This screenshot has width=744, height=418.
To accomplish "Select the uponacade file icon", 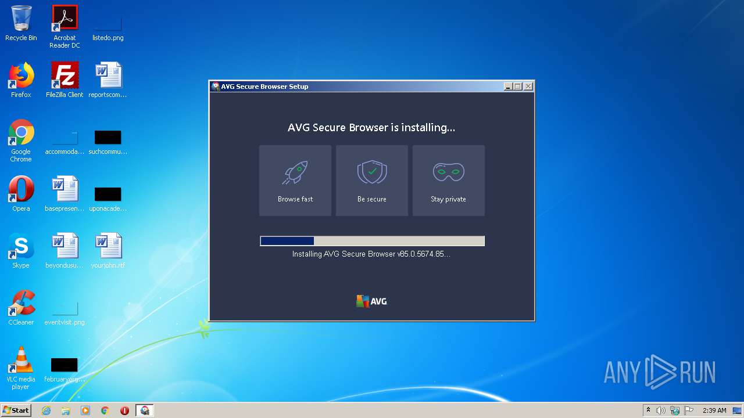I will 108,198.
